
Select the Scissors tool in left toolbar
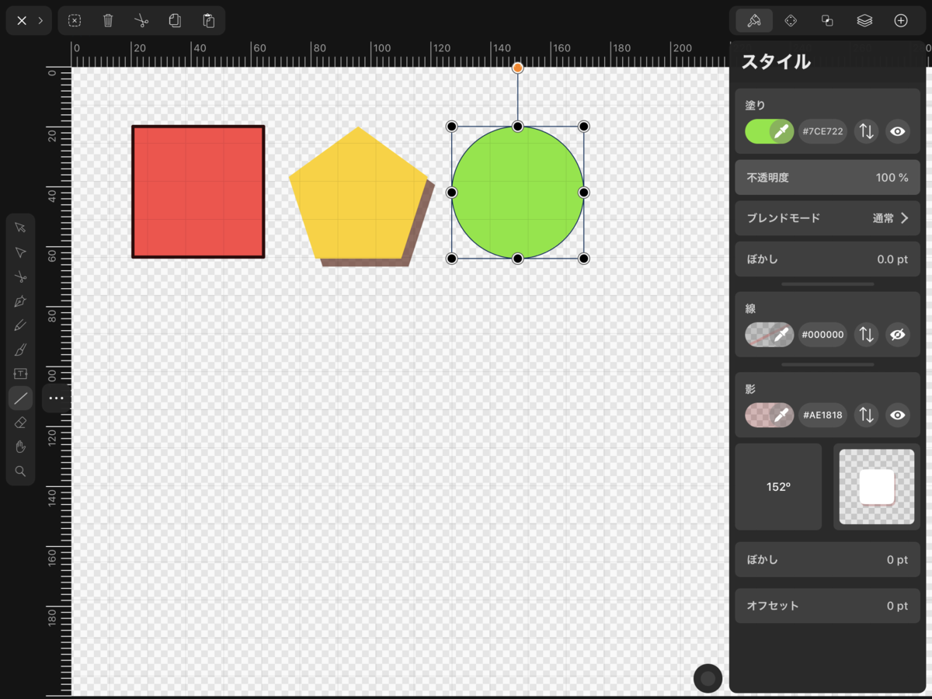click(20, 276)
